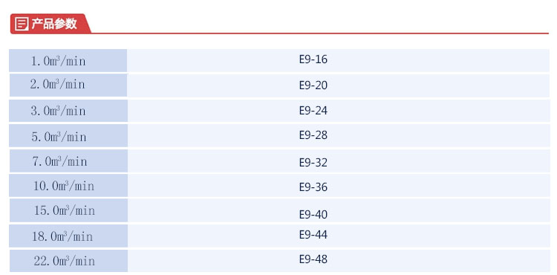
Task: Click model number E9-24
Action: click(313, 111)
